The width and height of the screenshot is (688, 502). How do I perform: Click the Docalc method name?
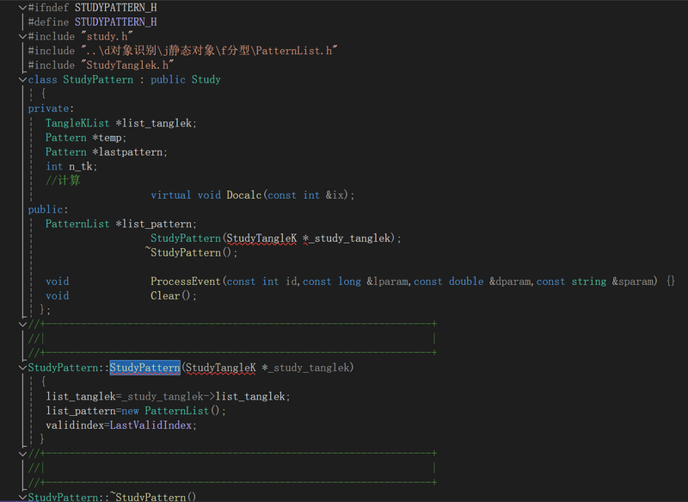[244, 195]
